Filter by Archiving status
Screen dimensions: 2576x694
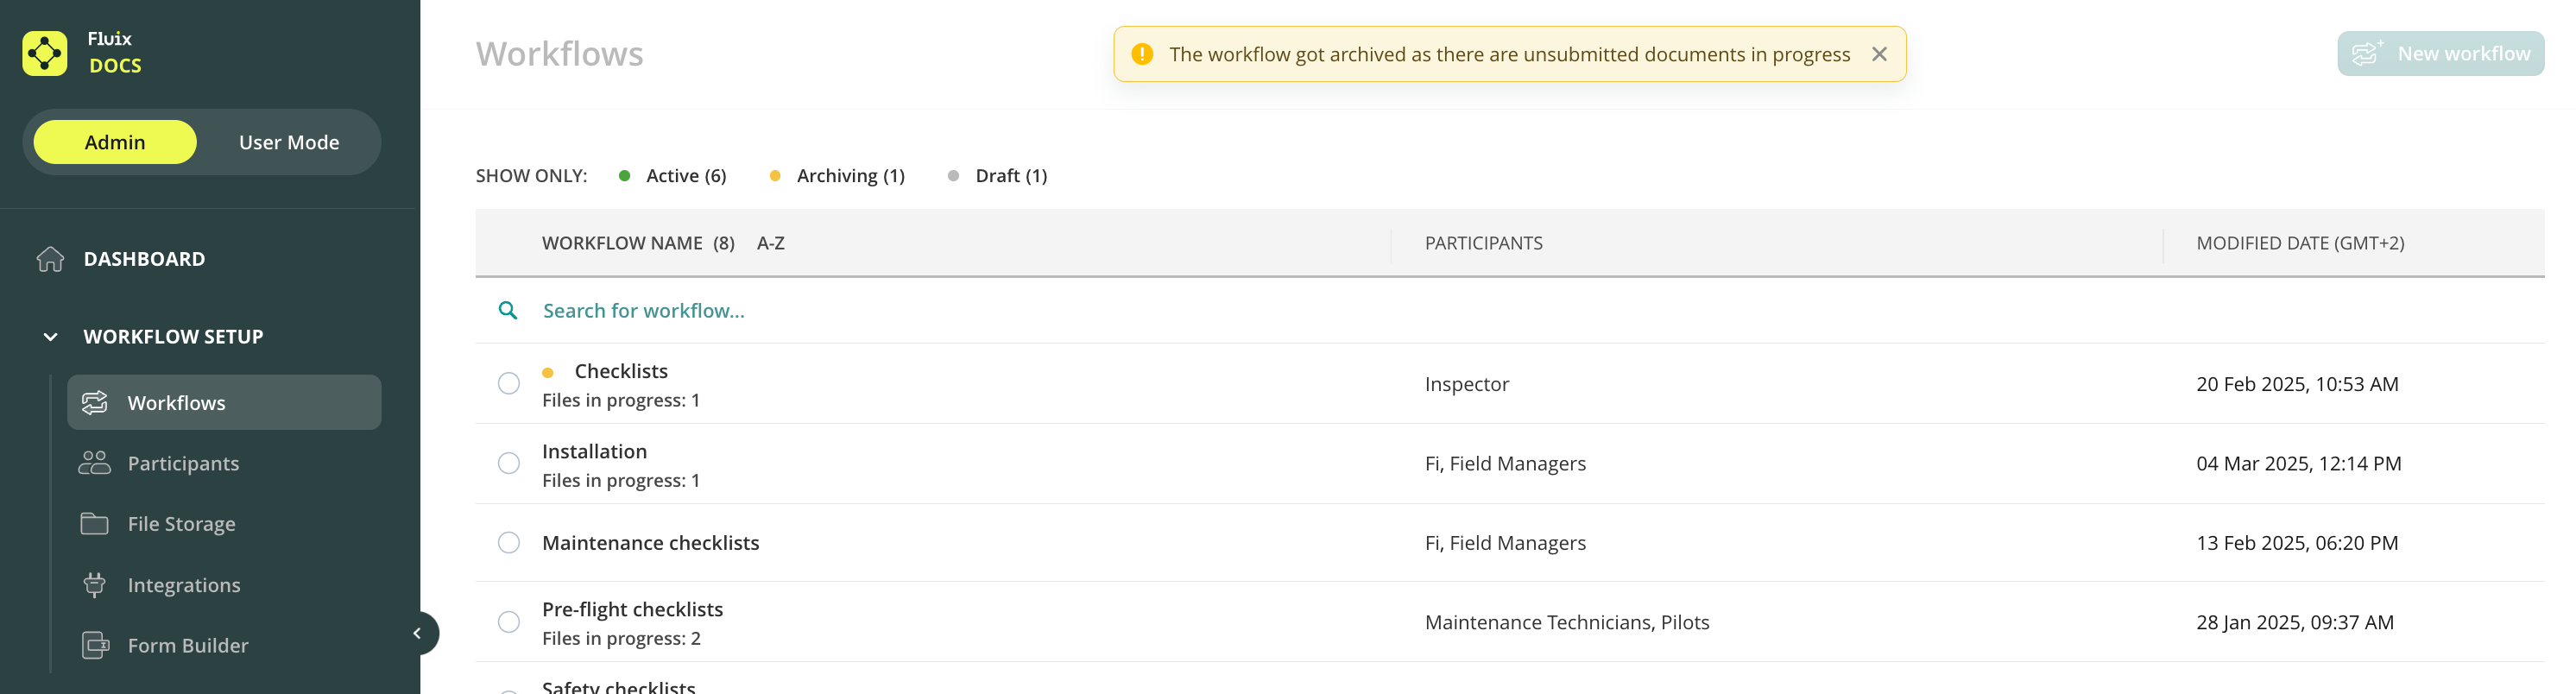point(849,176)
